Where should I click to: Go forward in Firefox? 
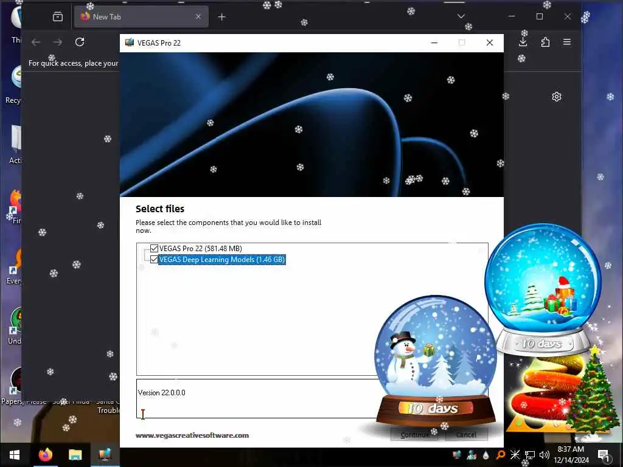pos(58,42)
